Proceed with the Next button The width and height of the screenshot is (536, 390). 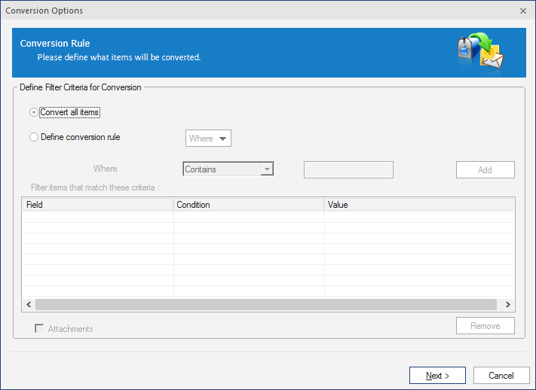click(437, 376)
